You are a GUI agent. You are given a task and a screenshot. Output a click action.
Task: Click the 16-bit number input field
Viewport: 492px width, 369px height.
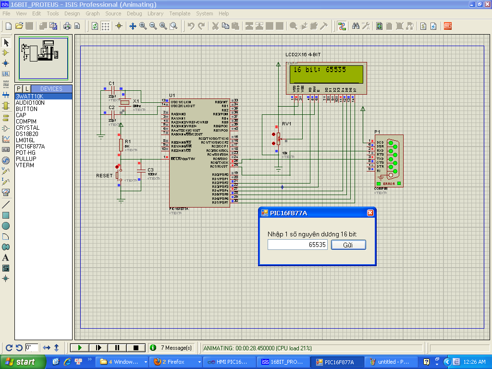pos(297,245)
